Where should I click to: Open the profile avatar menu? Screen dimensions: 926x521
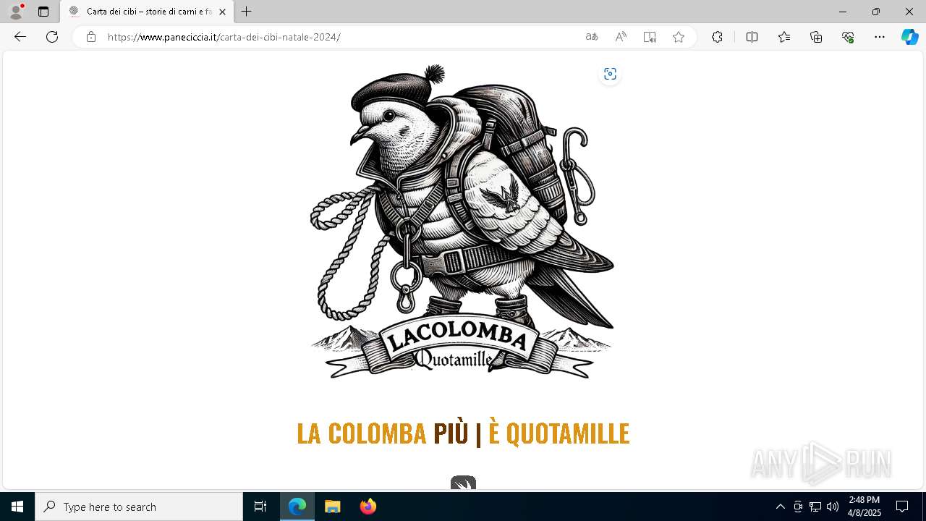click(x=16, y=12)
